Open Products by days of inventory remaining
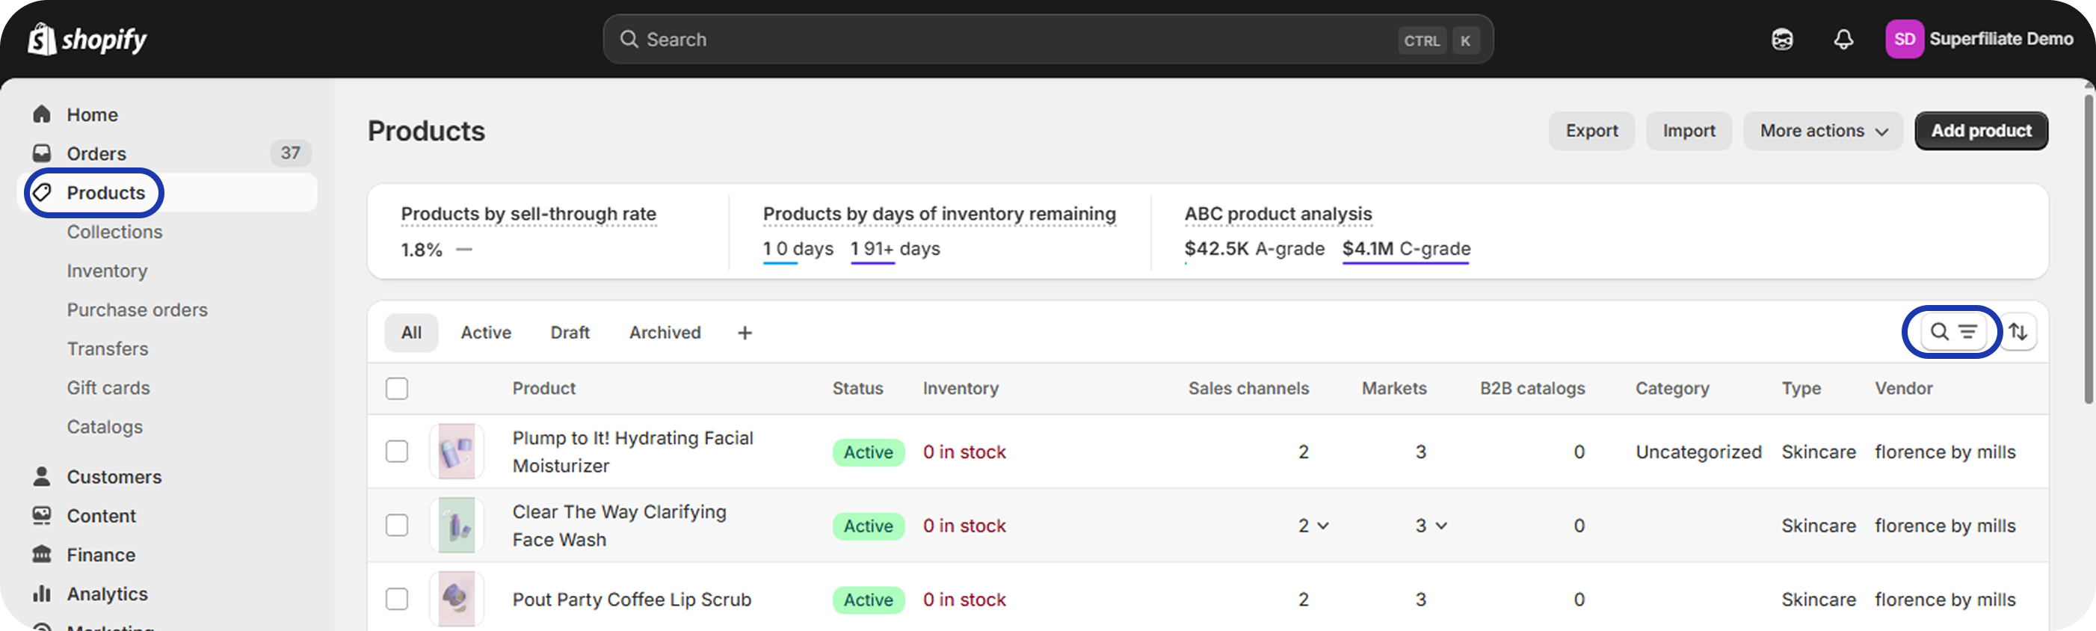Screen dimensions: 2096x631 click(x=940, y=213)
